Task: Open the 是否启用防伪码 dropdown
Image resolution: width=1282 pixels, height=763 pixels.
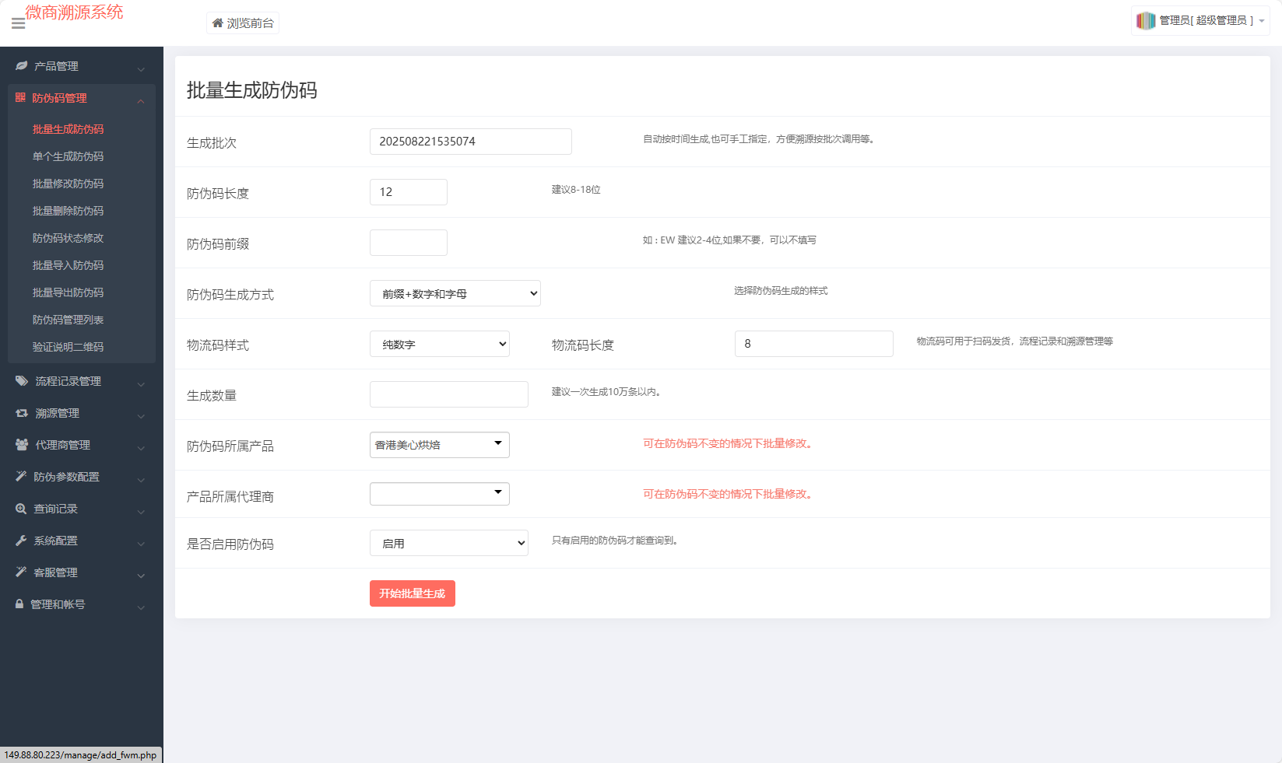Action: point(448,543)
